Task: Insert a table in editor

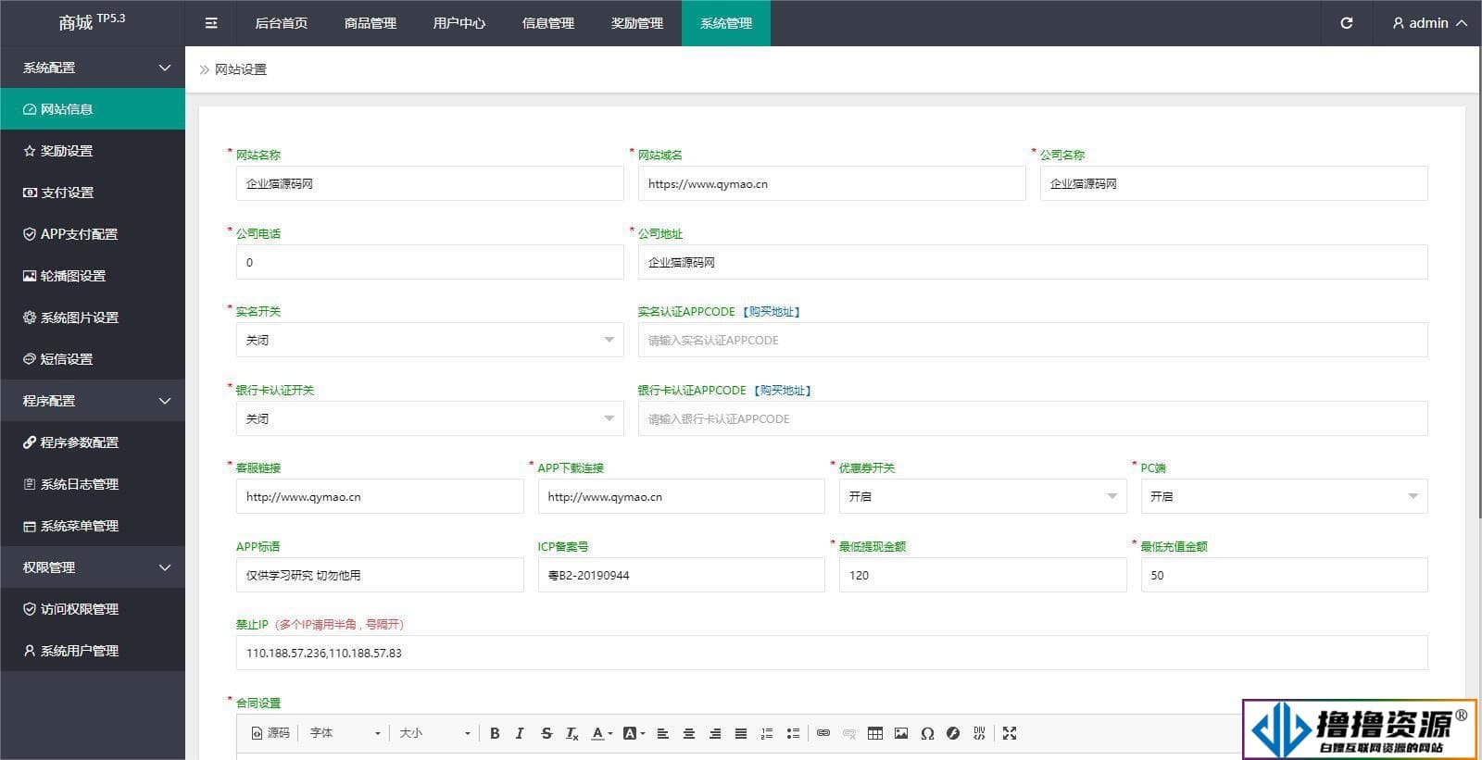Action: pos(875,733)
